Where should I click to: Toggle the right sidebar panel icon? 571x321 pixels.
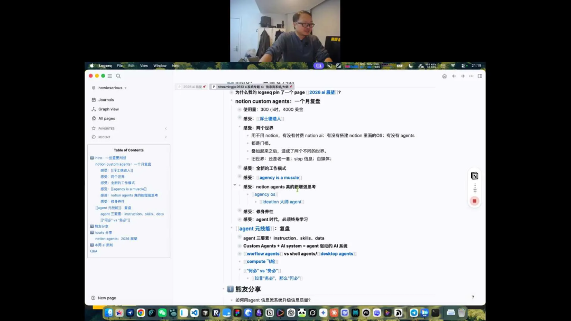pos(480,76)
